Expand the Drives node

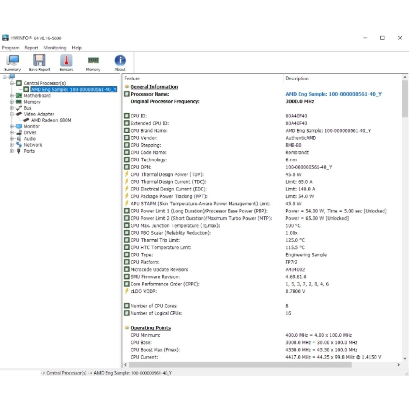pyautogui.click(x=12, y=133)
